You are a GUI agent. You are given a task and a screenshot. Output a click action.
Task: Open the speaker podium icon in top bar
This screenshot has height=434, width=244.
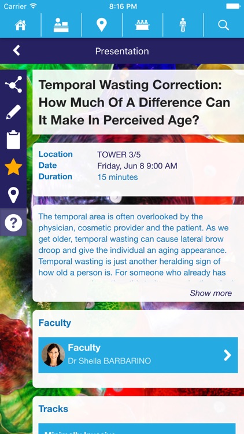point(61,25)
